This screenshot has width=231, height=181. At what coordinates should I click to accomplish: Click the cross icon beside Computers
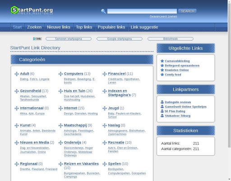60,74
